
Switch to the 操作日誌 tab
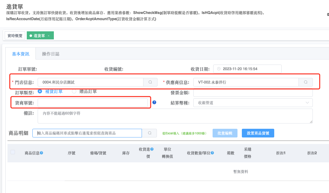click(51, 54)
